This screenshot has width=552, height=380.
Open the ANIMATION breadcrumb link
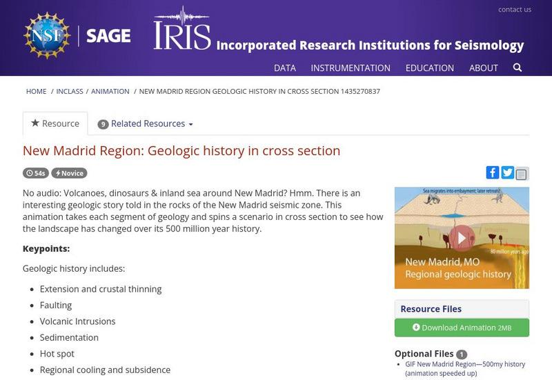tap(110, 91)
